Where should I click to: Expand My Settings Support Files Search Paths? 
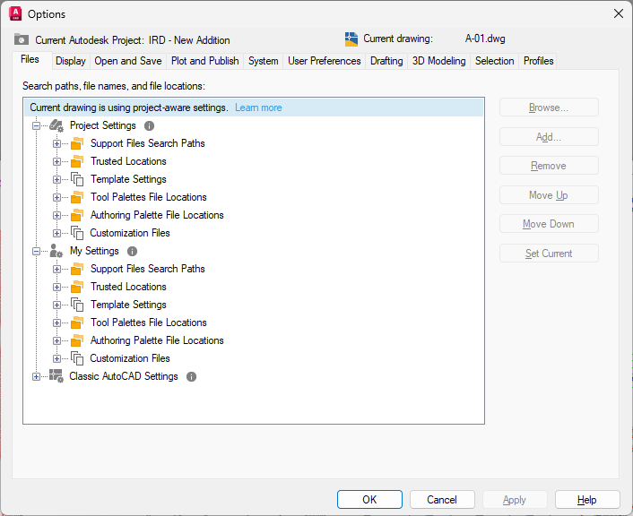[56, 269]
